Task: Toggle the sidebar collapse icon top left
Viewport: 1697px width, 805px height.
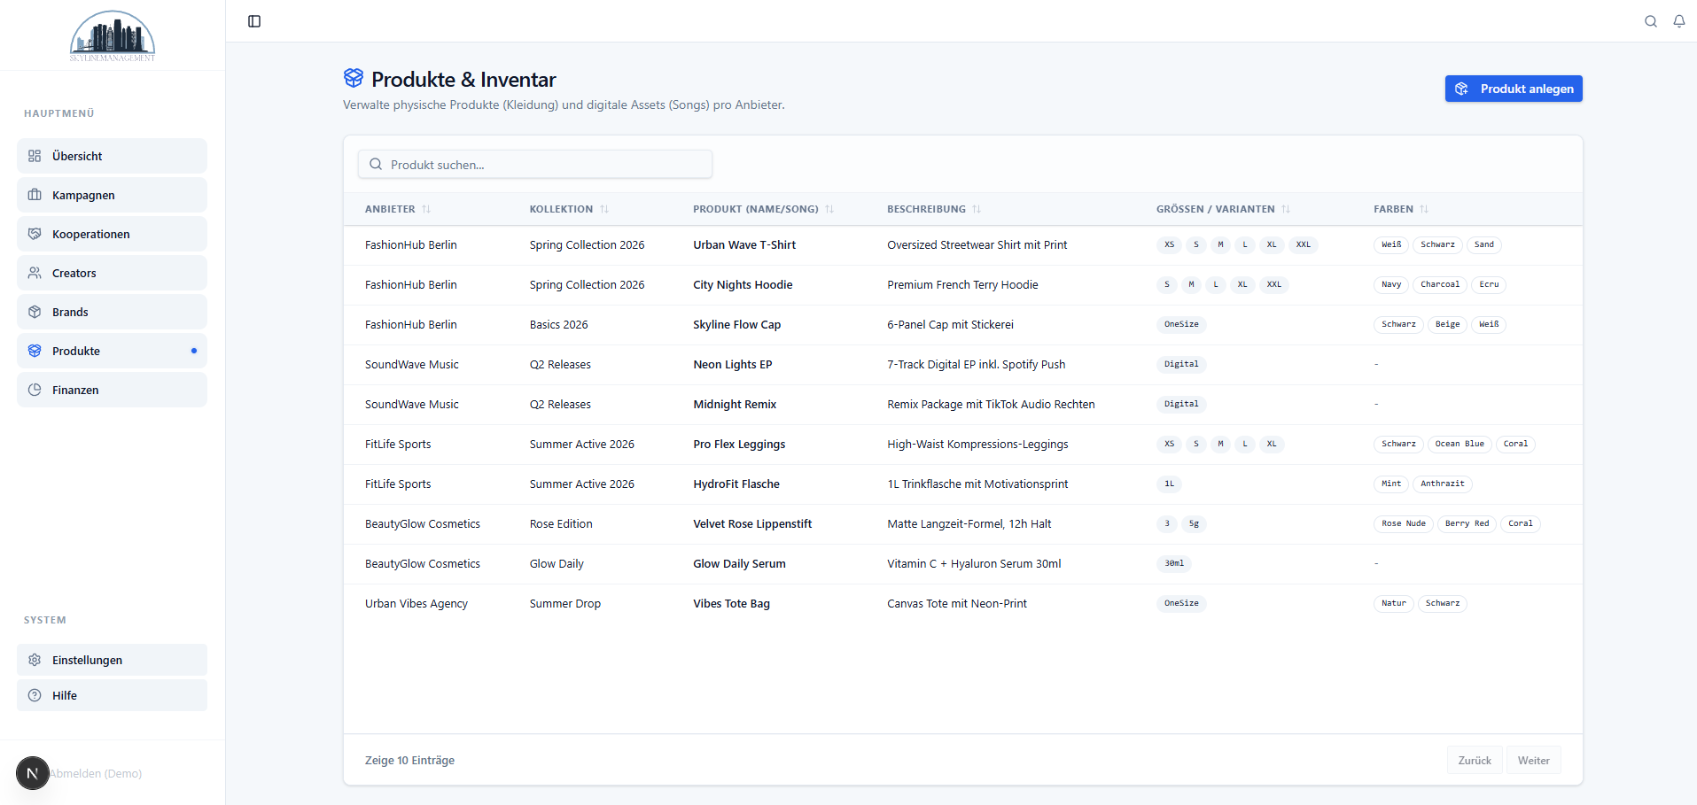Action: [x=255, y=20]
